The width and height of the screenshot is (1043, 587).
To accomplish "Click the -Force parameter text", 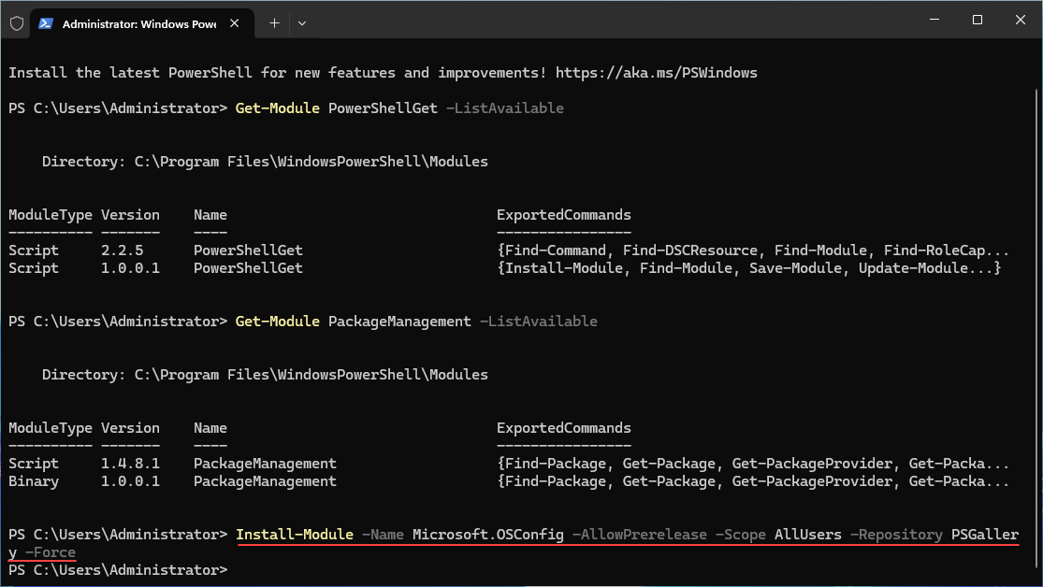I will tap(51, 552).
